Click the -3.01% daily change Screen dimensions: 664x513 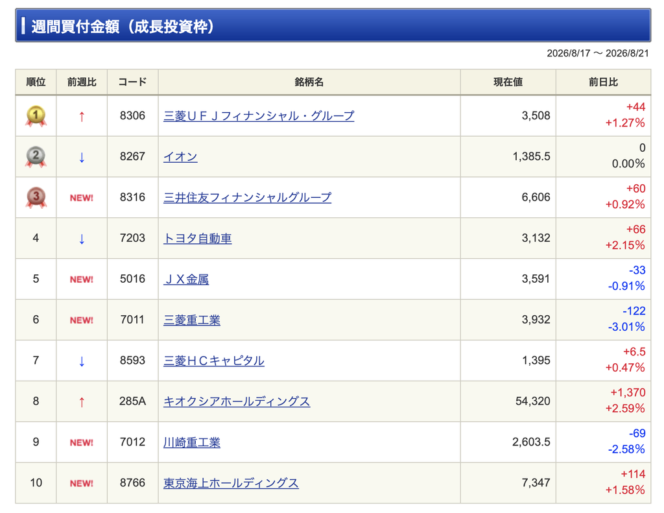pyautogui.click(x=626, y=327)
